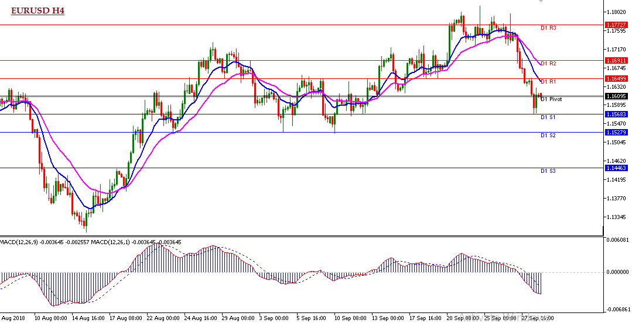Select the D1 R2 resistance label
Image resolution: width=632 pixels, height=323 pixels.
click(548, 63)
